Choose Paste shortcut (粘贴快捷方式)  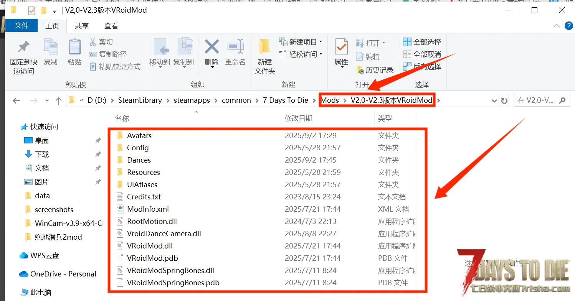point(115,66)
